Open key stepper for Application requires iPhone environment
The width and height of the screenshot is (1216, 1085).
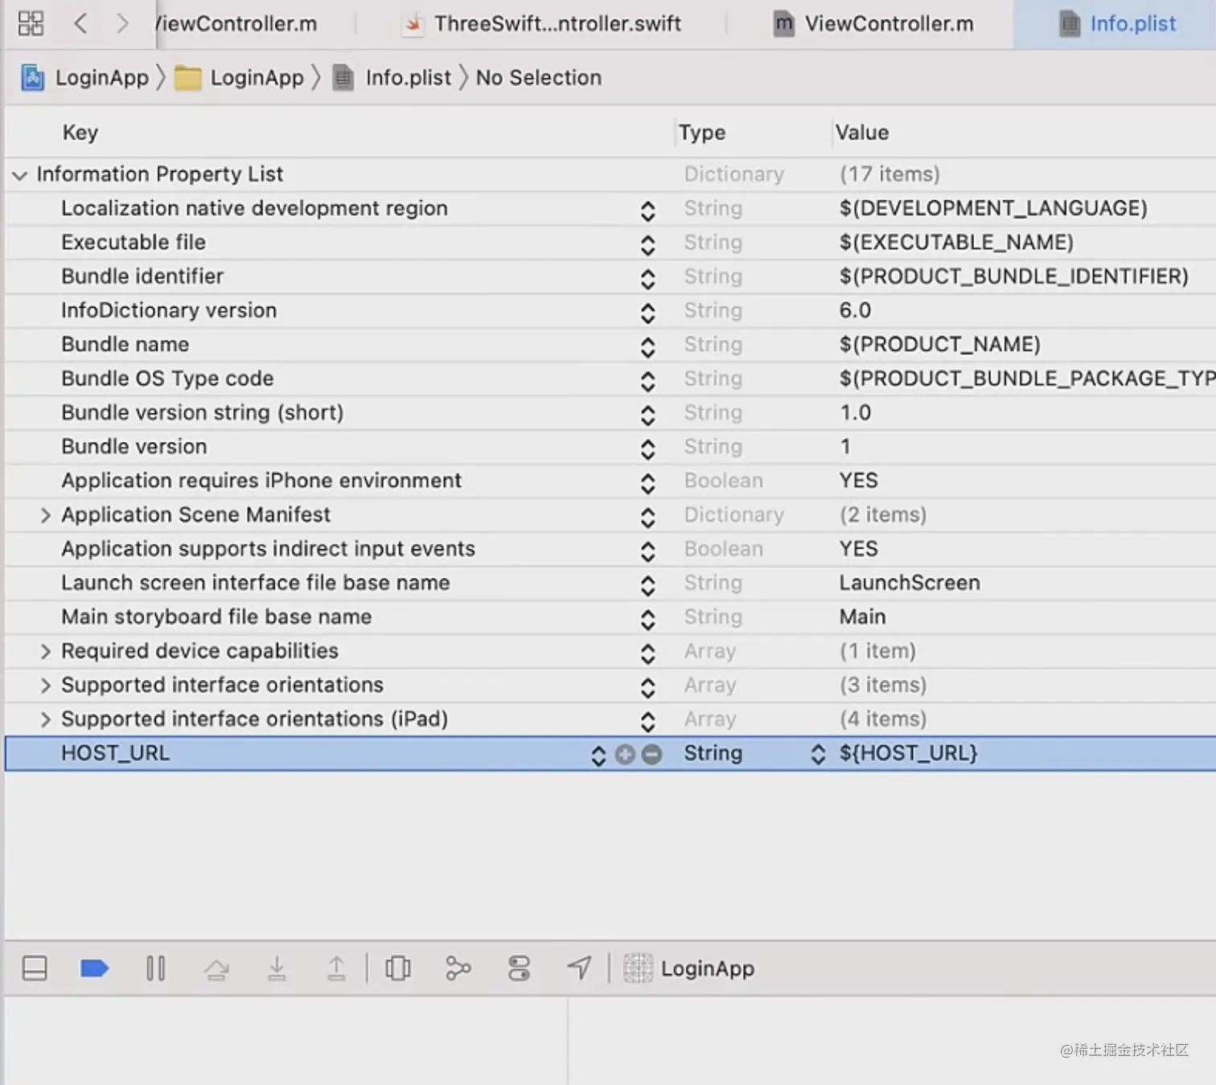click(648, 482)
